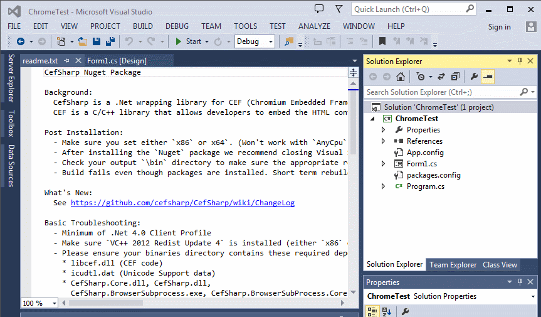Click the Solution Explorer Home icon
The width and height of the screenshot is (541, 317).
[x=400, y=77]
